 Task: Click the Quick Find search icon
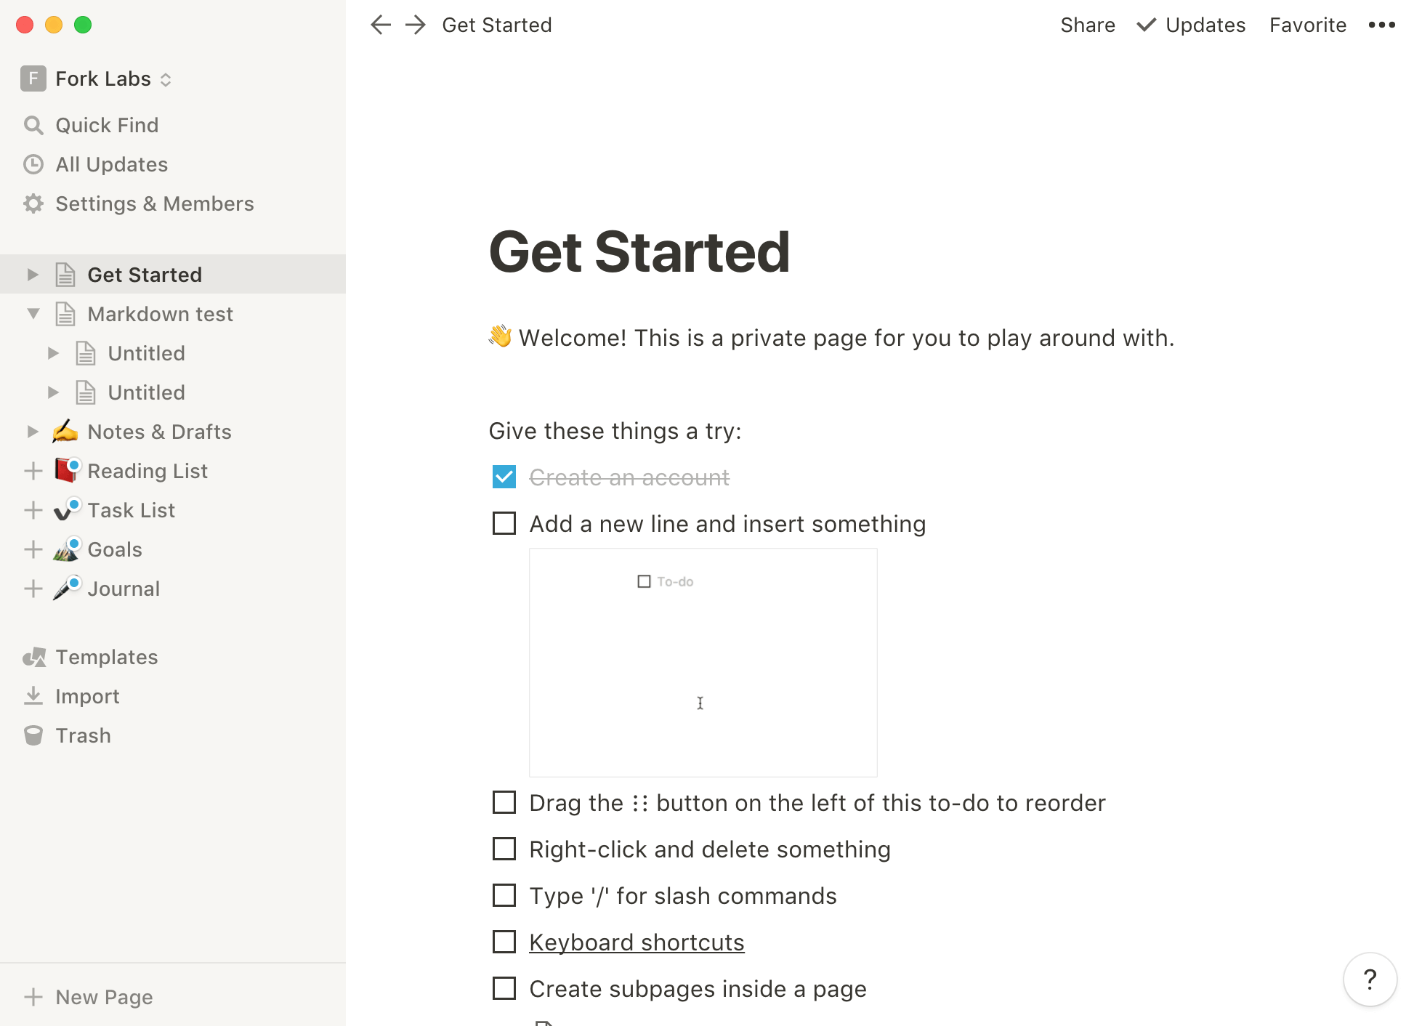(34, 124)
